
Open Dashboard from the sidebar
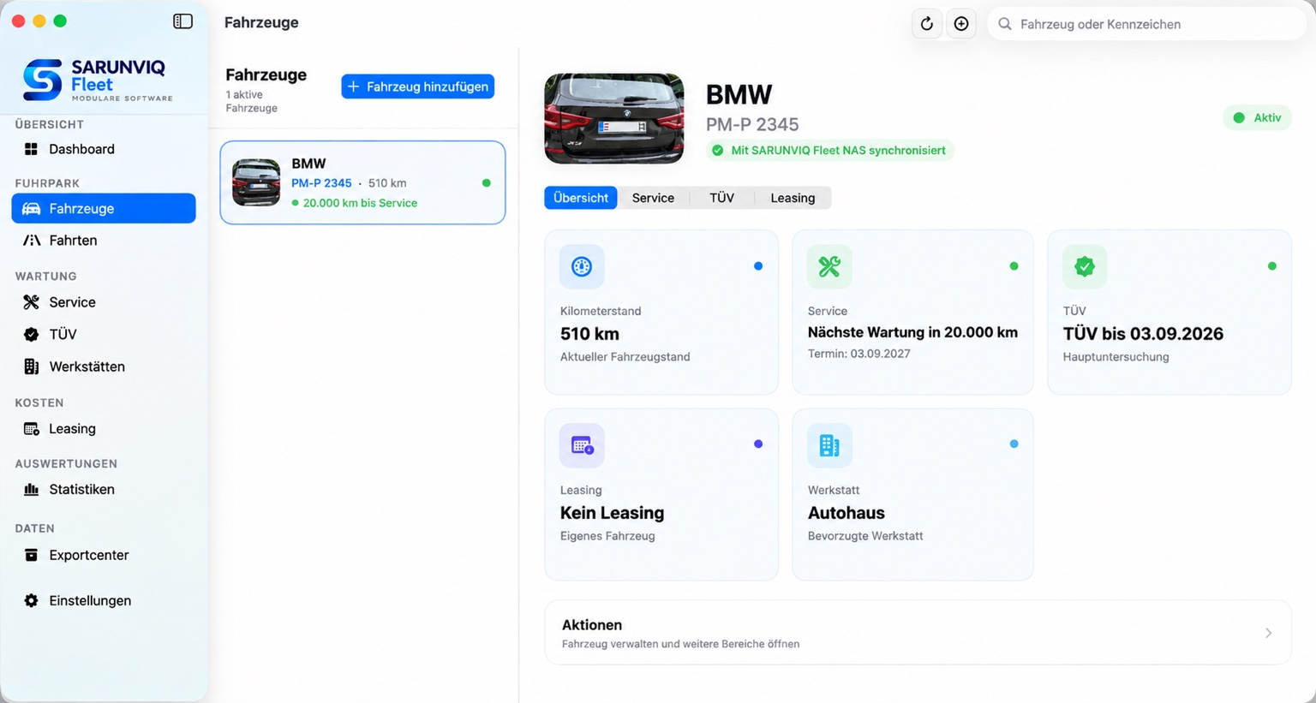coord(104,149)
